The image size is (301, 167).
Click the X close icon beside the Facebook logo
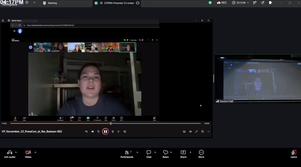(14, 31)
